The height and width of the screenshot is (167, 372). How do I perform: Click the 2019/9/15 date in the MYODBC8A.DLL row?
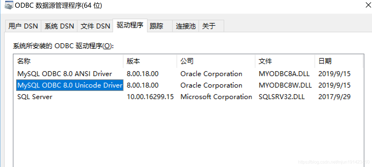[x=334, y=74]
